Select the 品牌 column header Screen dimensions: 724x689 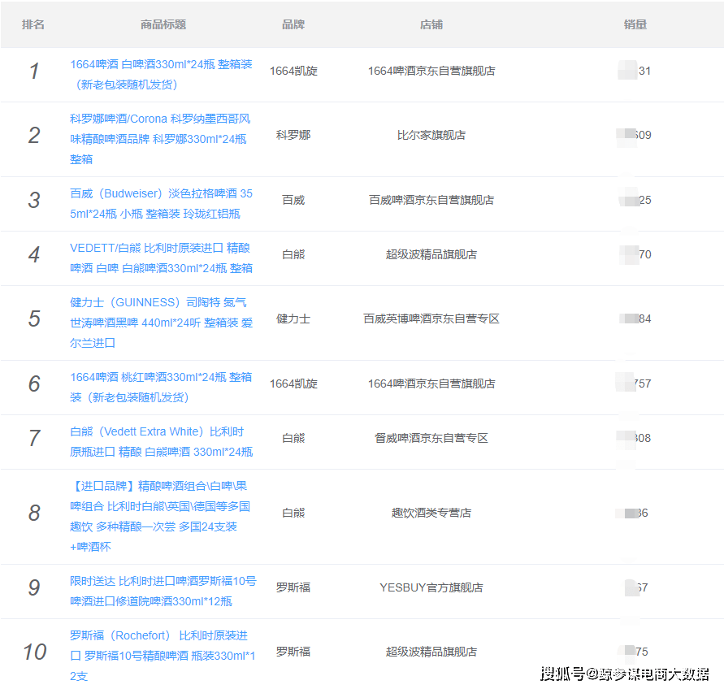pyautogui.click(x=293, y=24)
